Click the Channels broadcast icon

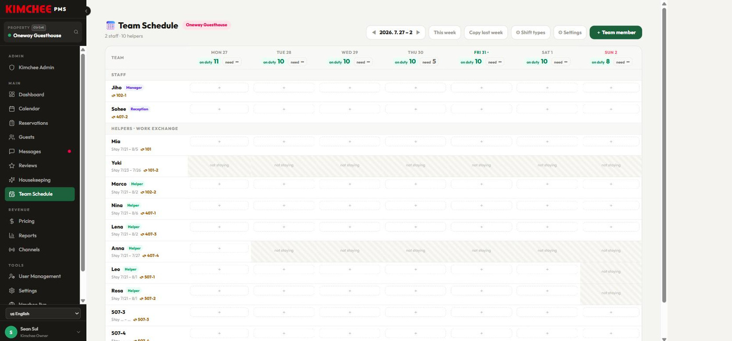click(x=12, y=250)
